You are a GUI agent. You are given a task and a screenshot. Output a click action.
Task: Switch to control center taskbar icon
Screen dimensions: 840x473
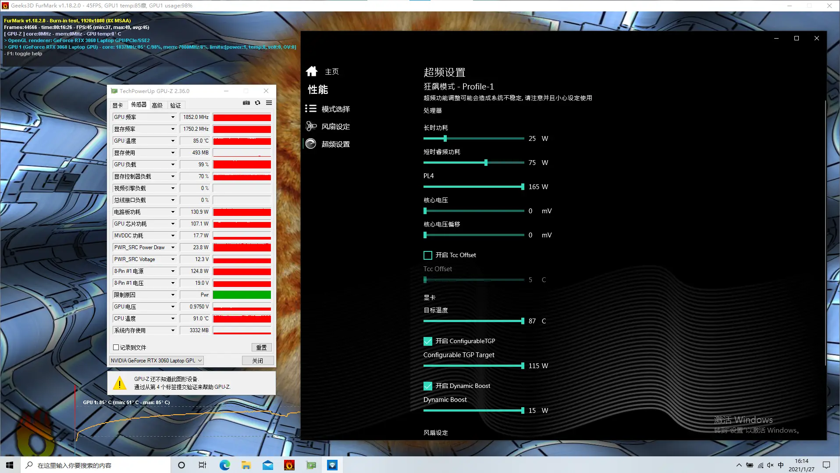[332, 465]
